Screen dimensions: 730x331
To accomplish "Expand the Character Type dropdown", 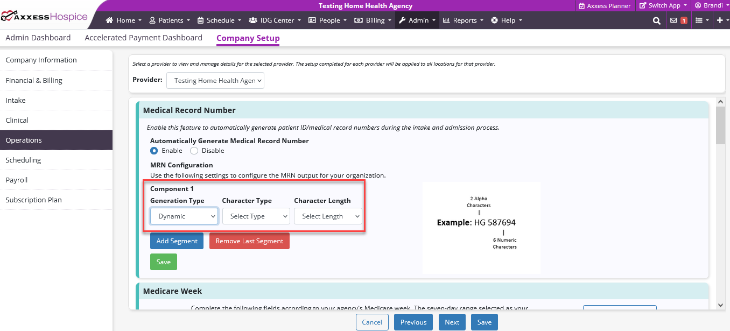I will 256,216.
